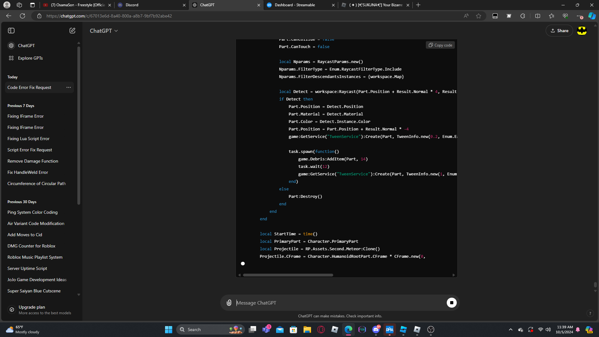Click the attach file paperclip icon
The width and height of the screenshot is (599, 337).
point(229,303)
